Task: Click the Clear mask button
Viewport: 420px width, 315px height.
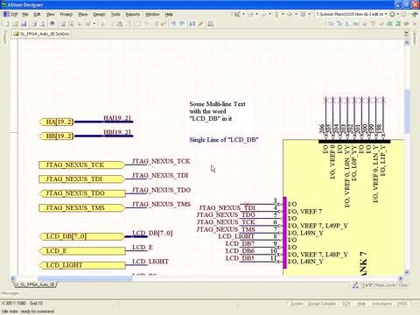Action: tap(403, 285)
